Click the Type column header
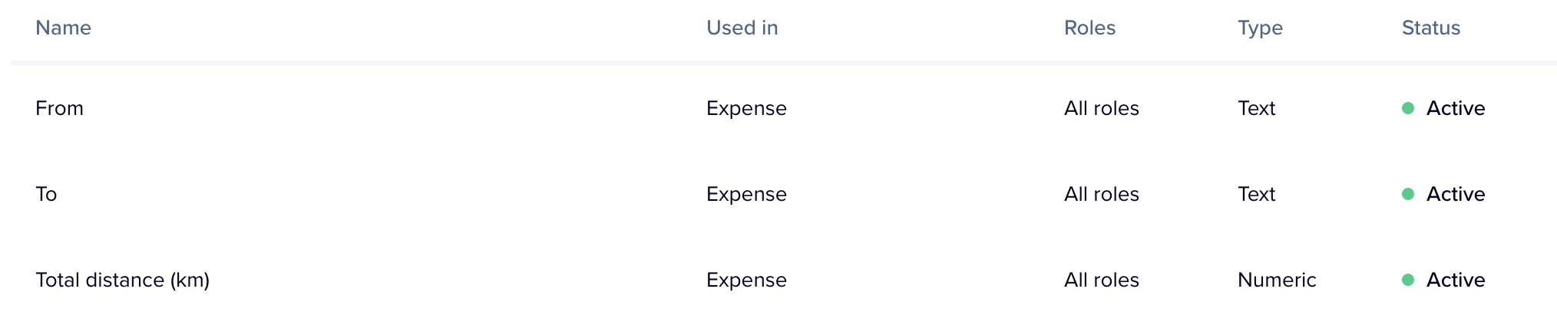The width and height of the screenshot is (1557, 325). click(x=1260, y=28)
